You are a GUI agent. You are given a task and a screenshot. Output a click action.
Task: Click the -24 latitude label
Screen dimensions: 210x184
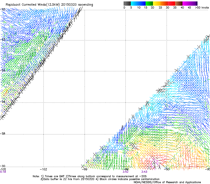pos(3,70)
